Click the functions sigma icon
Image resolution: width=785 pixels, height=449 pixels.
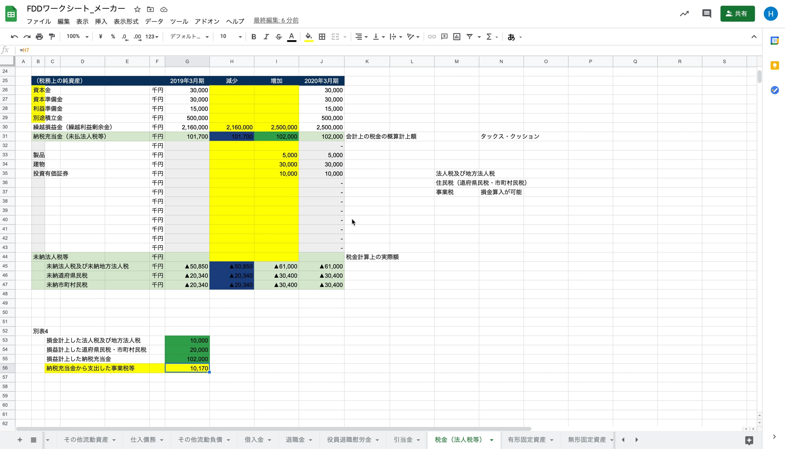(x=489, y=36)
